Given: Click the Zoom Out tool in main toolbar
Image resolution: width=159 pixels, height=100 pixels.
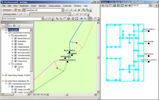Looking at the screenshot, I should click(61, 19).
